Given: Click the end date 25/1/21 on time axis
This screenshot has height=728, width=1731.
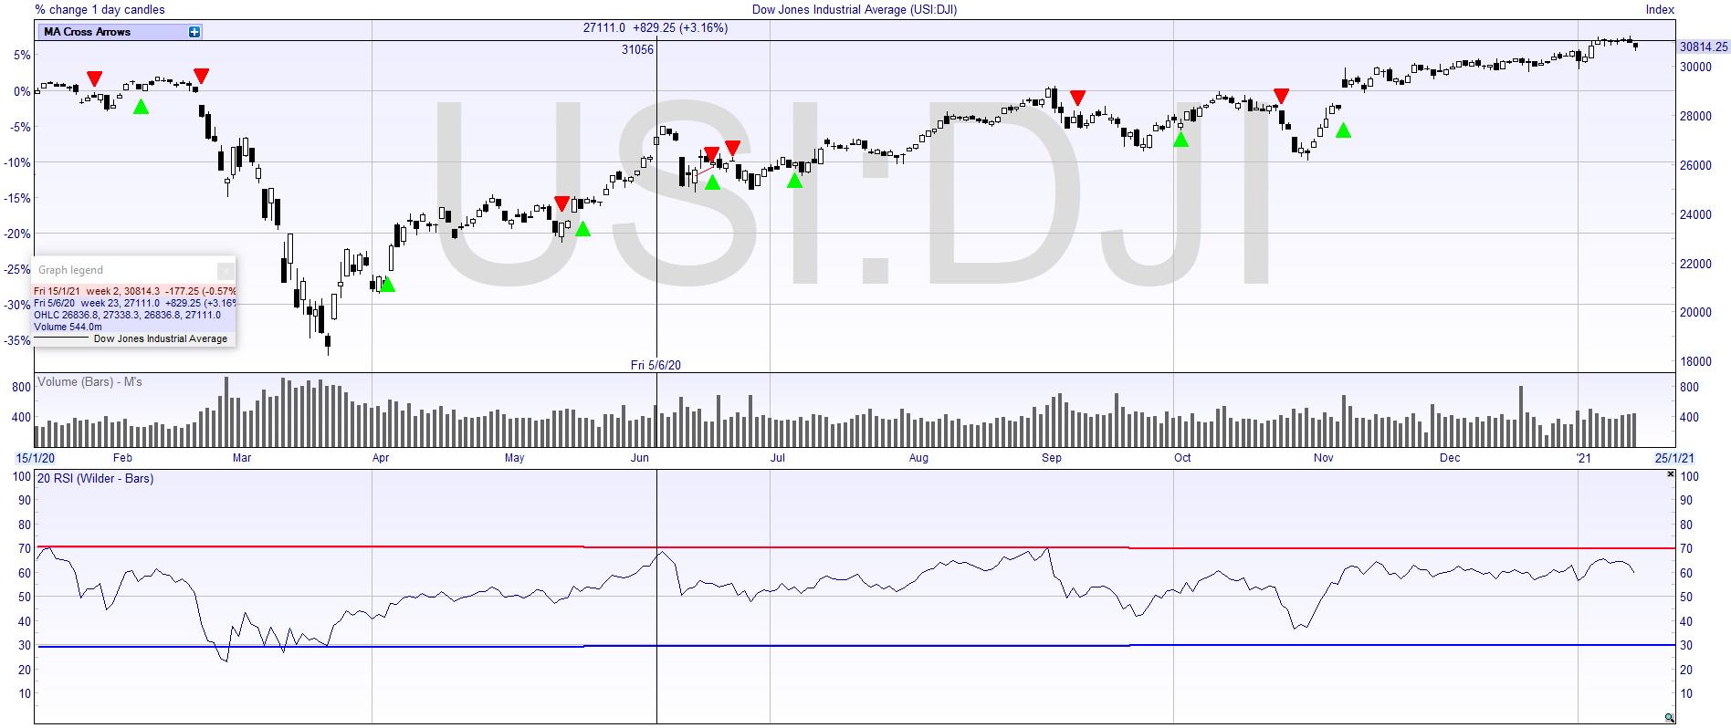Looking at the screenshot, I should pyautogui.click(x=1674, y=458).
